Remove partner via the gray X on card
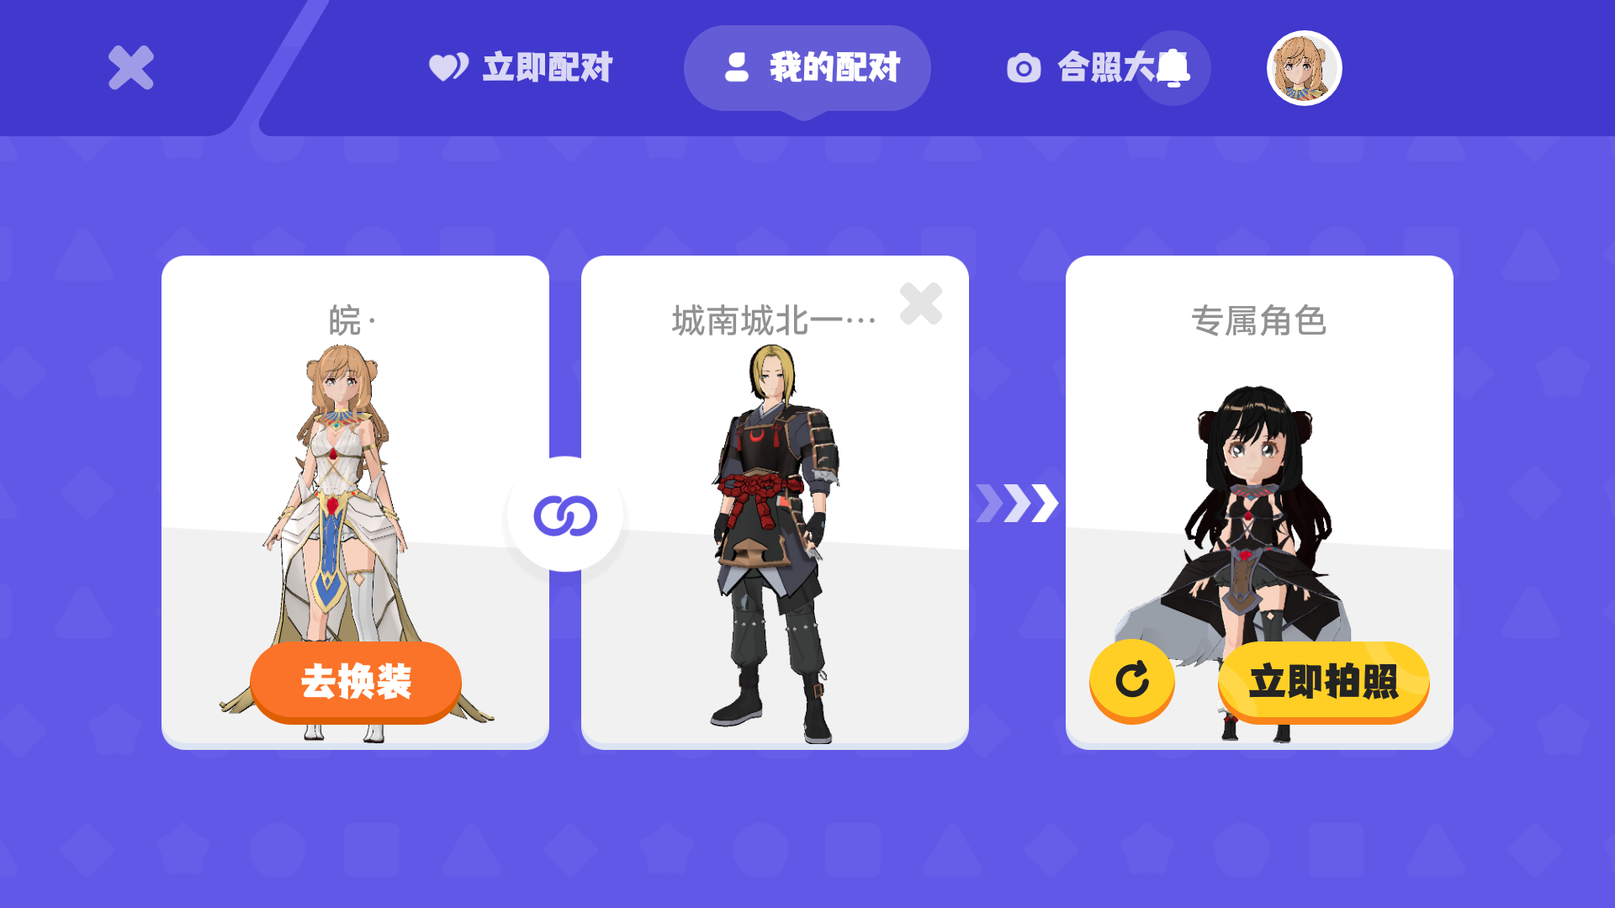Image resolution: width=1615 pixels, height=908 pixels. click(921, 304)
